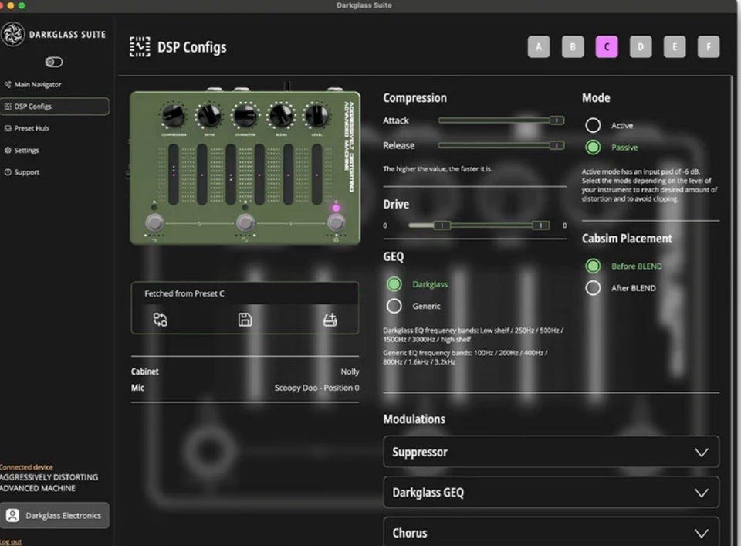The width and height of the screenshot is (741, 546).
Task: Click the Compression Attack slider handle
Action: click(x=557, y=120)
